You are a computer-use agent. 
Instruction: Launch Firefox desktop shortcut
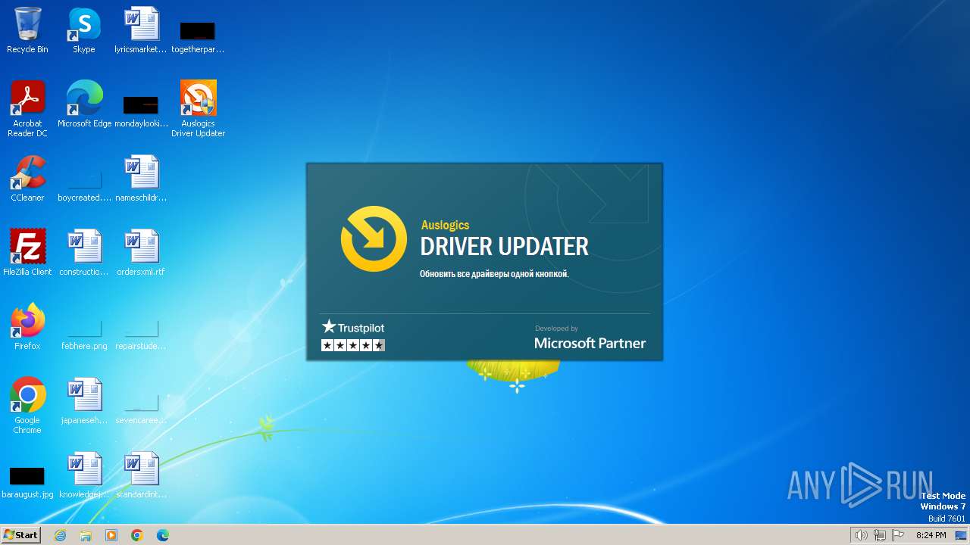click(27, 327)
